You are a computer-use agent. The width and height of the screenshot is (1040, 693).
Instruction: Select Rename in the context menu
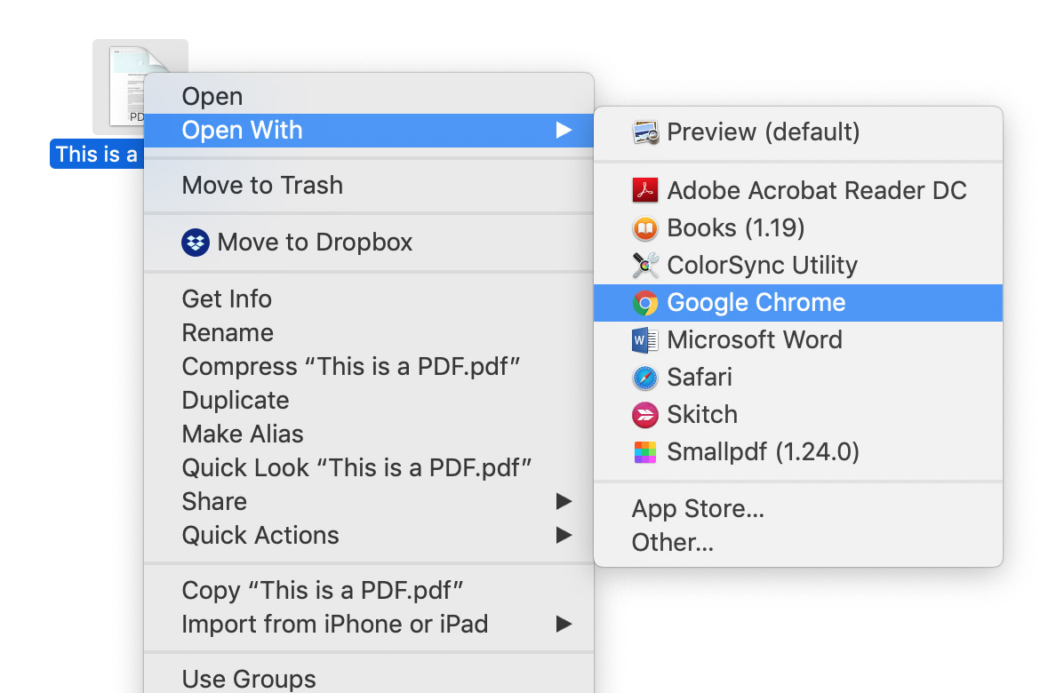[369, 333]
